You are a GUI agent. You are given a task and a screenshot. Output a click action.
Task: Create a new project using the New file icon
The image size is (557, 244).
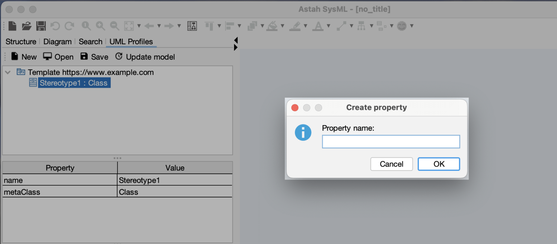pyautogui.click(x=13, y=25)
